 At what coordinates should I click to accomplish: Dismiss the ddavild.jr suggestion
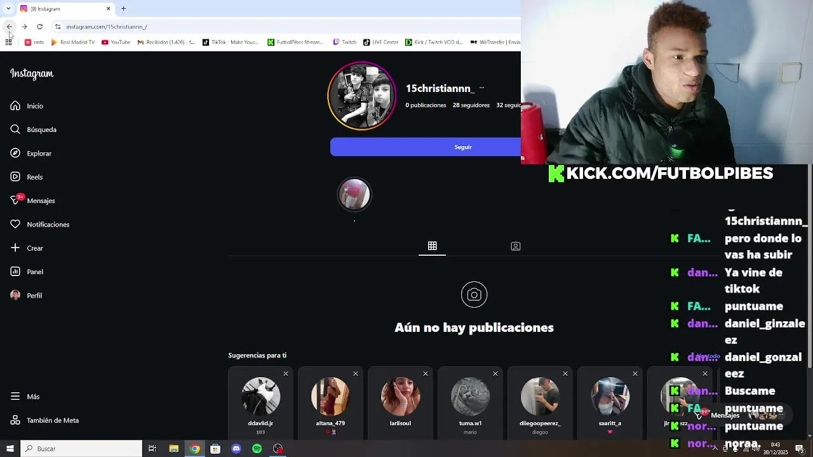[x=286, y=374]
